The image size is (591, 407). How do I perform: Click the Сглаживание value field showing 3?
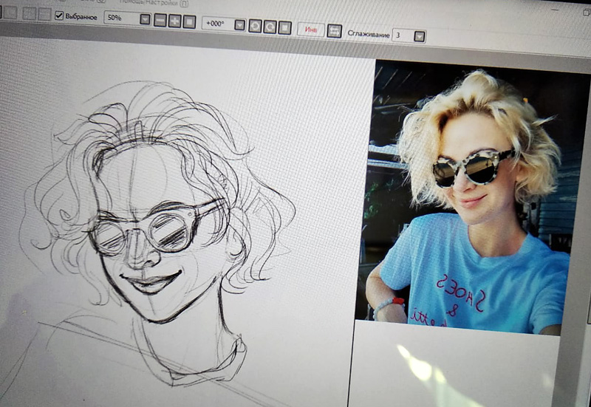[403, 35]
